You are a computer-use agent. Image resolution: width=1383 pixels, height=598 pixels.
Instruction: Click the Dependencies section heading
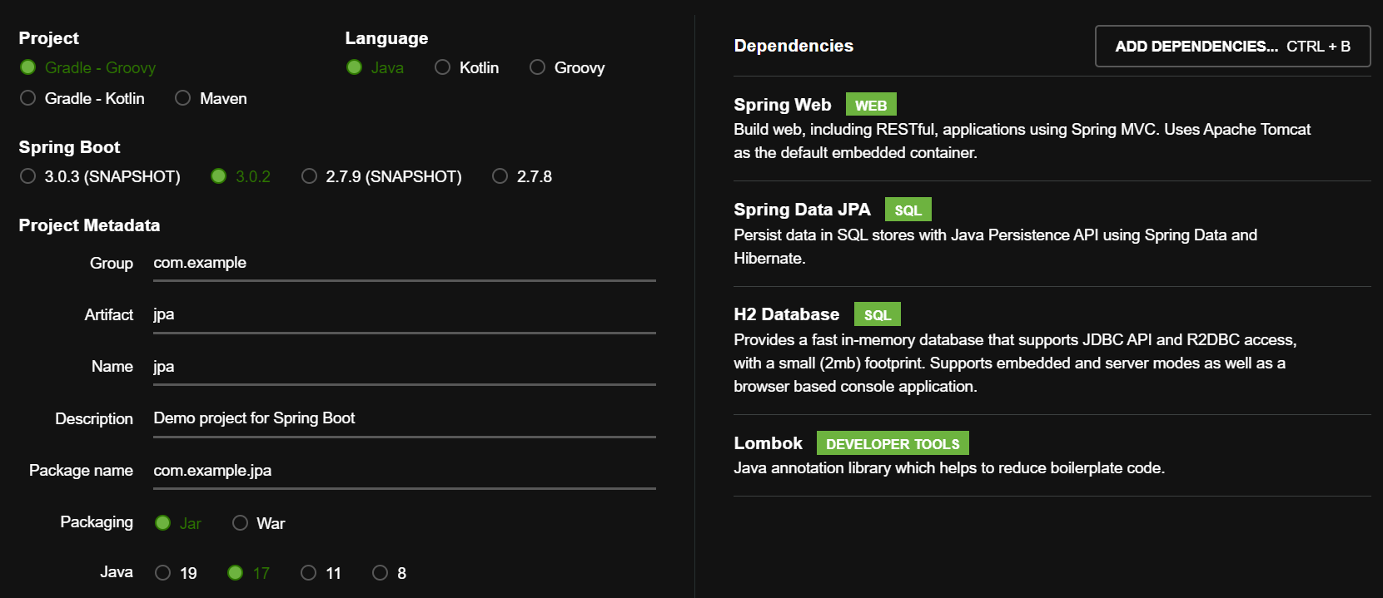click(793, 46)
